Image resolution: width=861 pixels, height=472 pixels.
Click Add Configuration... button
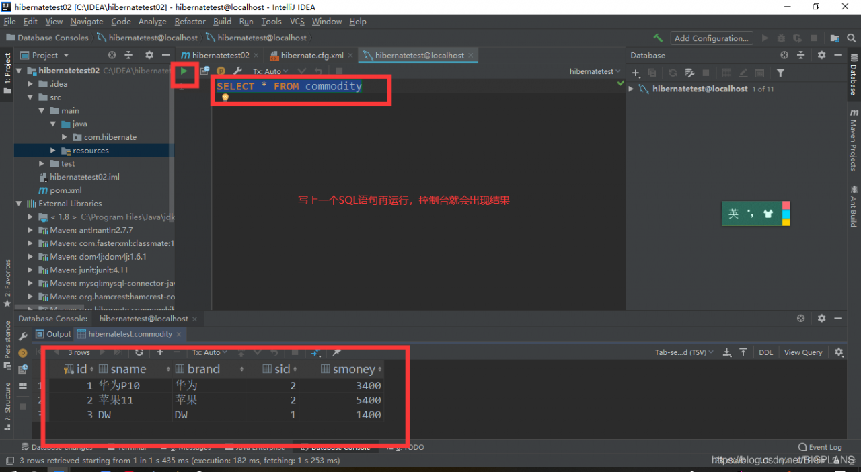point(712,38)
